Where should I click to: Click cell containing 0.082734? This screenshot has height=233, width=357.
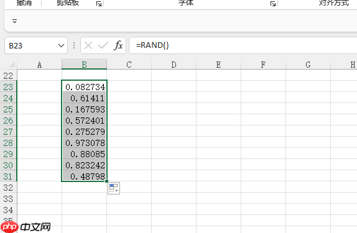pyautogui.click(x=84, y=87)
